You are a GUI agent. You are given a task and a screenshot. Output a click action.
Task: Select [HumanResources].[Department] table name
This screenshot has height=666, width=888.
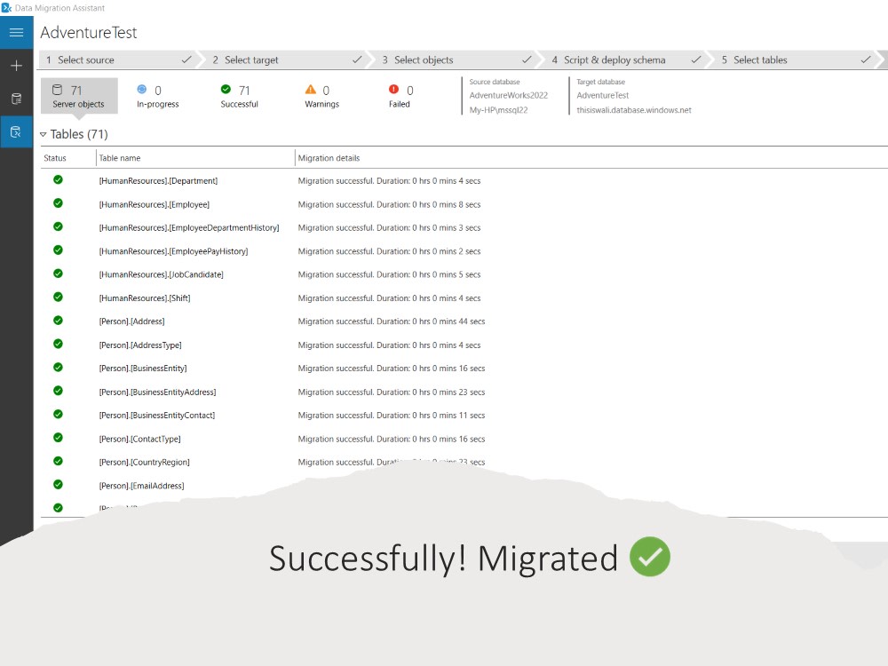point(158,181)
